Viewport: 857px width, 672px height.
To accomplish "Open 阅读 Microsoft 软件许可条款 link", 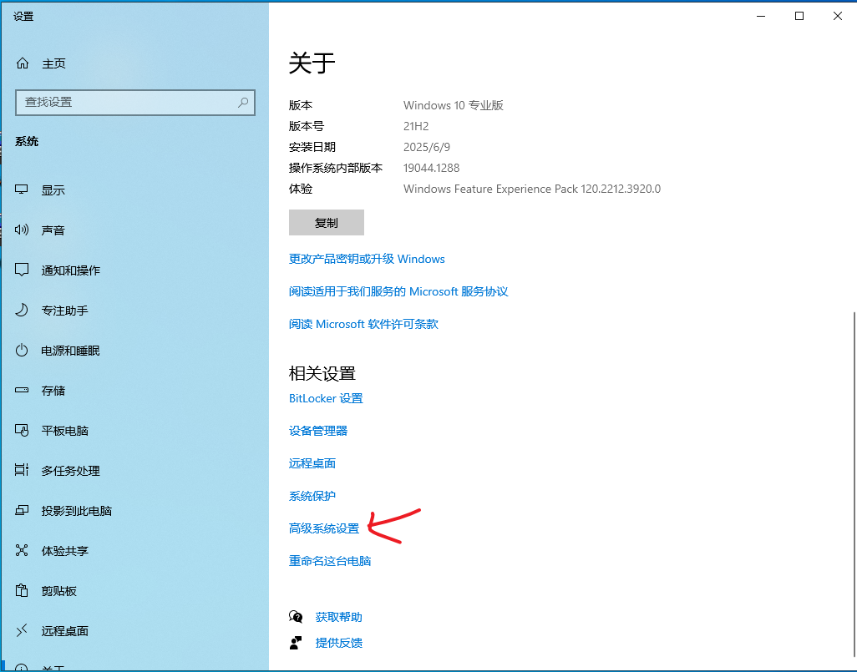I will tap(363, 324).
